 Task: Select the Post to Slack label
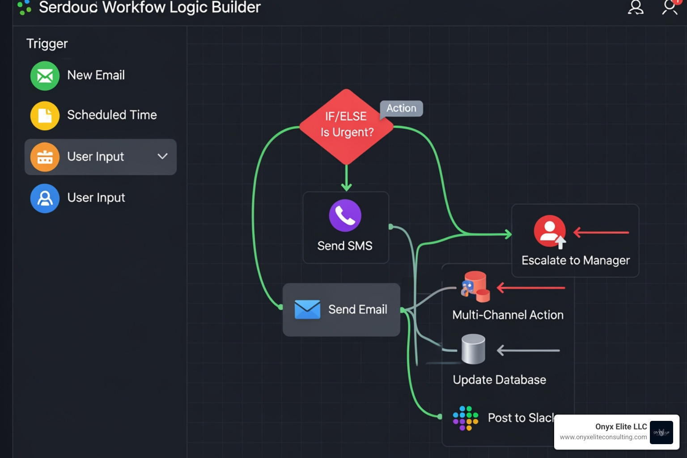pos(521,418)
